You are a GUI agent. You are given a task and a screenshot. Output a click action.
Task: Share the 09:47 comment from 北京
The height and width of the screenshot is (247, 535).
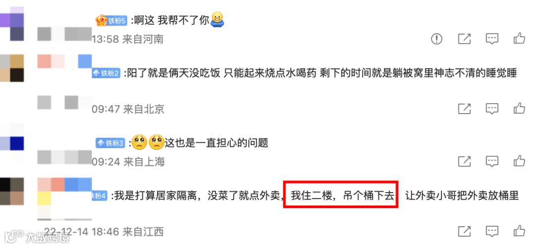[x=464, y=109]
